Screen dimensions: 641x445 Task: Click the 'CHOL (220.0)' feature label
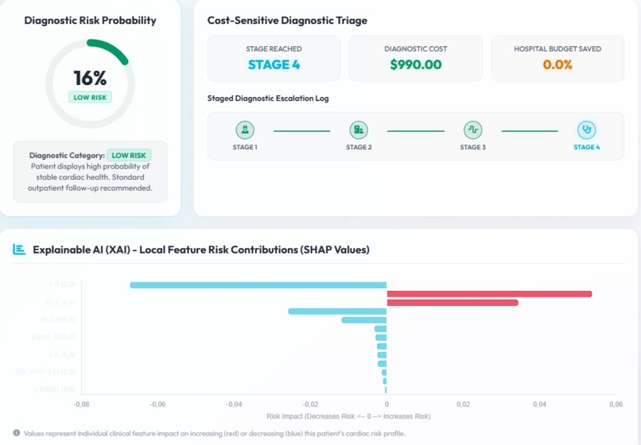pyautogui.click(x=53, y=337)
